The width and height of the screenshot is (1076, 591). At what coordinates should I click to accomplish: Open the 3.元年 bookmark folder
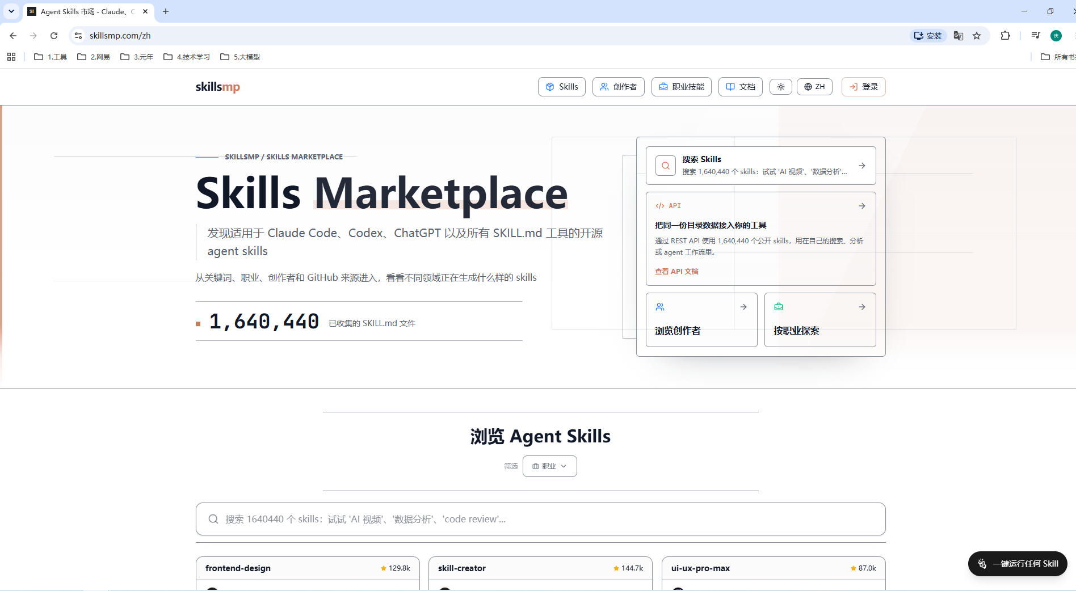[137, 57]
